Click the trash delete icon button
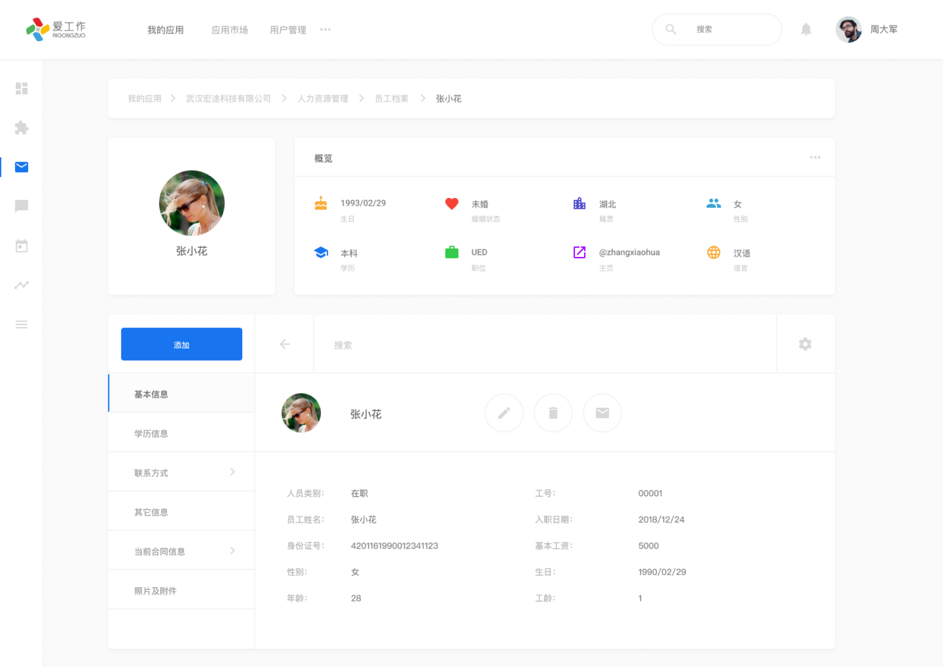 [553, 413]
